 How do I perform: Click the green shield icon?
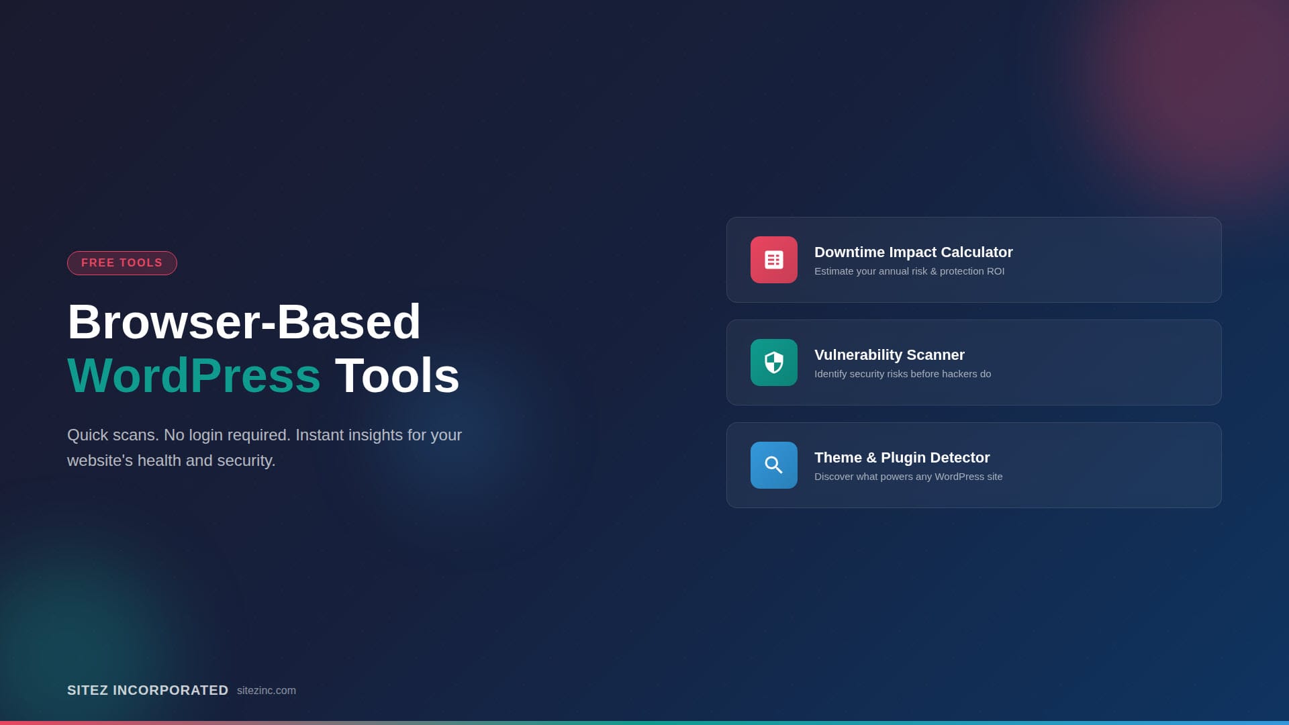point(773,362)
